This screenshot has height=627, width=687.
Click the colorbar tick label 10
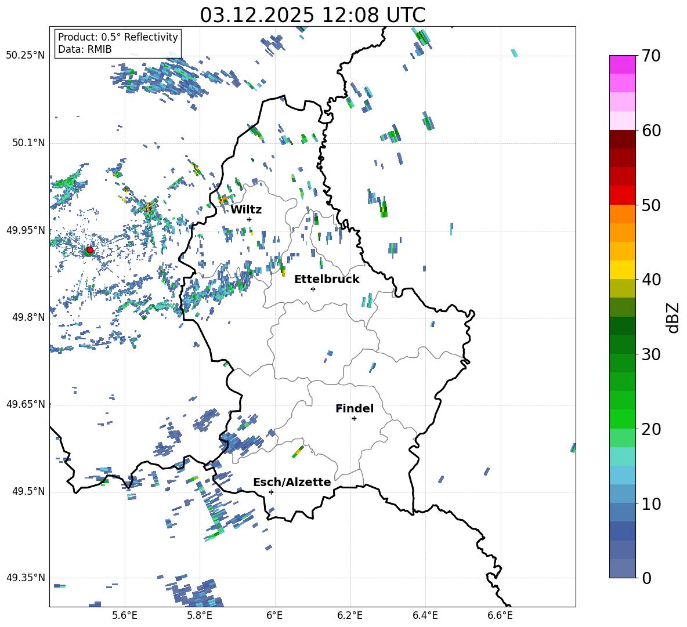[x=652, y=503]
